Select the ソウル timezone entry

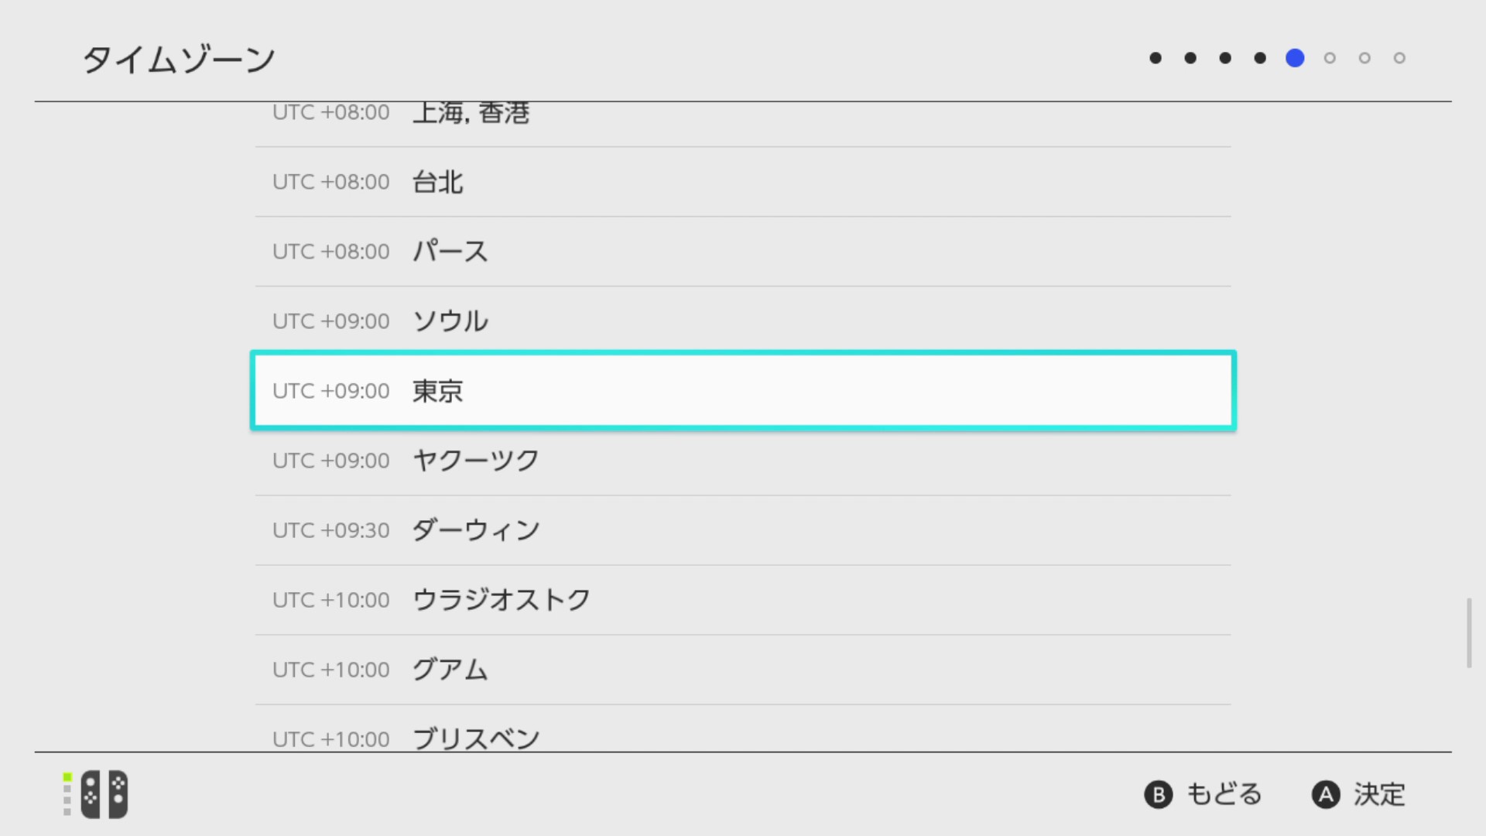(x=743, y=321)
